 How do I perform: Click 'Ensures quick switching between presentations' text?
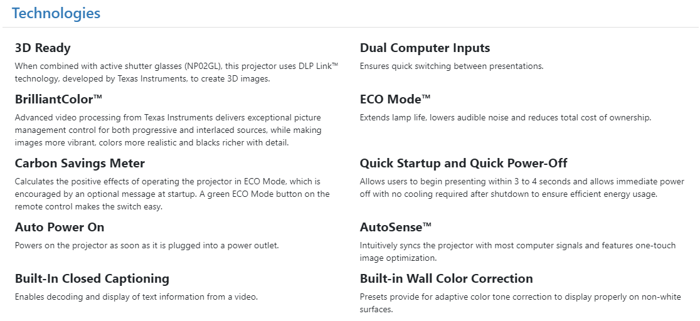click(x=451, y=66)
